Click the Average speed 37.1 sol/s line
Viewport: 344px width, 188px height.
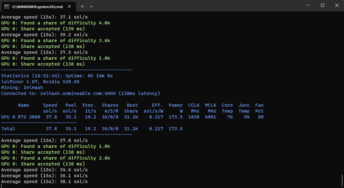click(44, 17)
